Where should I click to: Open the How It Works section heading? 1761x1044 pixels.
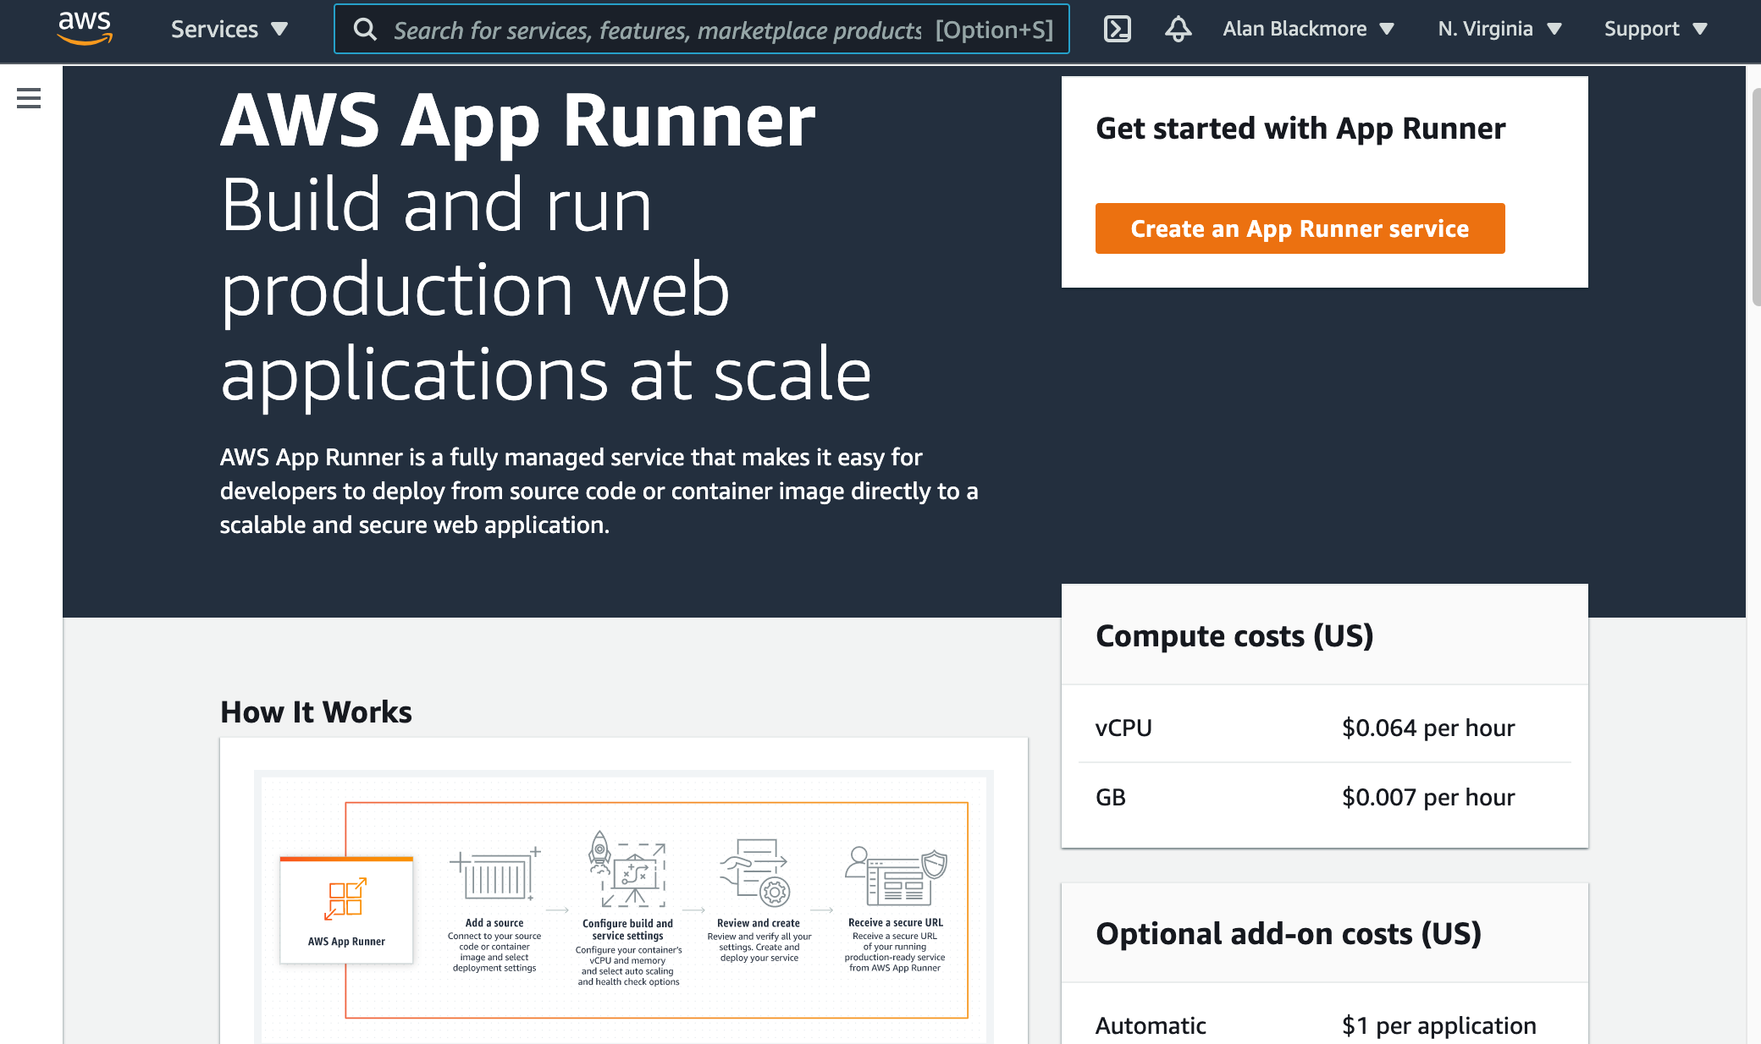point(315,712)
